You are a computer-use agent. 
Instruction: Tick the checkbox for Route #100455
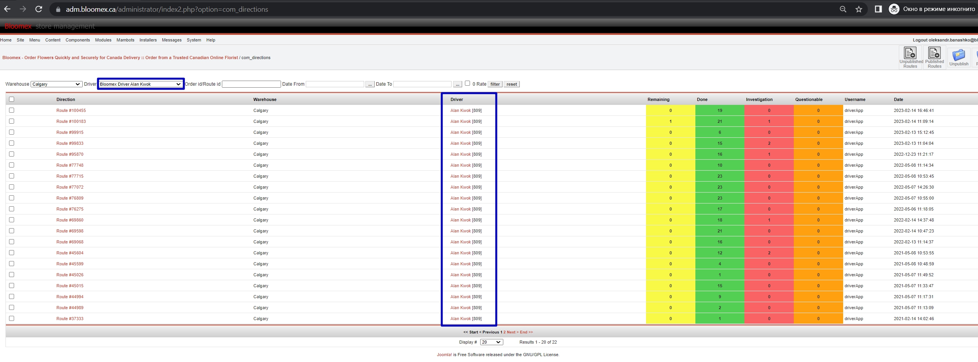click(x=11, y=110)
